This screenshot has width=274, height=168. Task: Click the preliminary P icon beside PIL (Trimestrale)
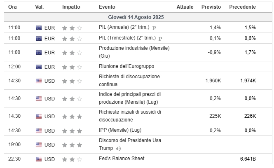pyautogui.click(x=160, y=39)
